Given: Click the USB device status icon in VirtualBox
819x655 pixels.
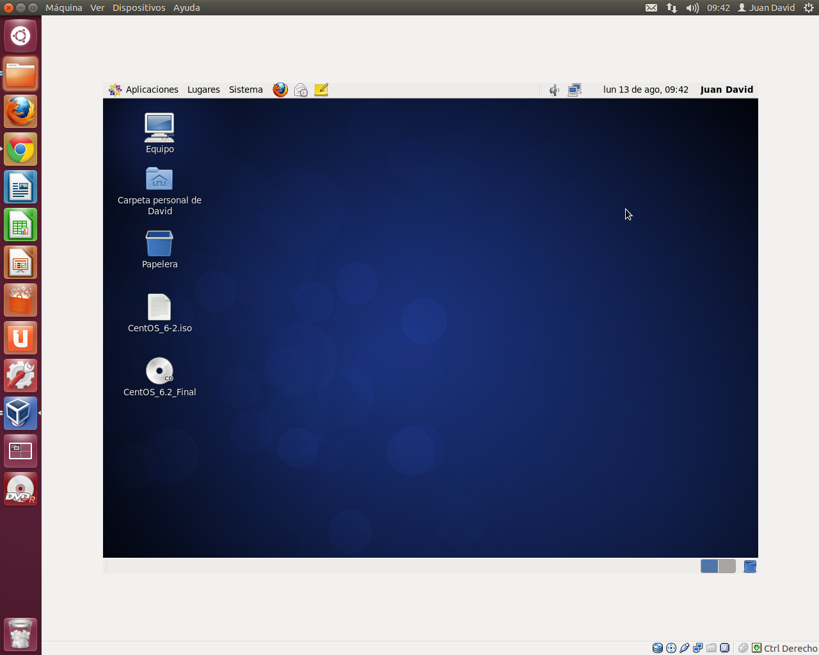Looking at the screenshot, I should tap(684, 647).
